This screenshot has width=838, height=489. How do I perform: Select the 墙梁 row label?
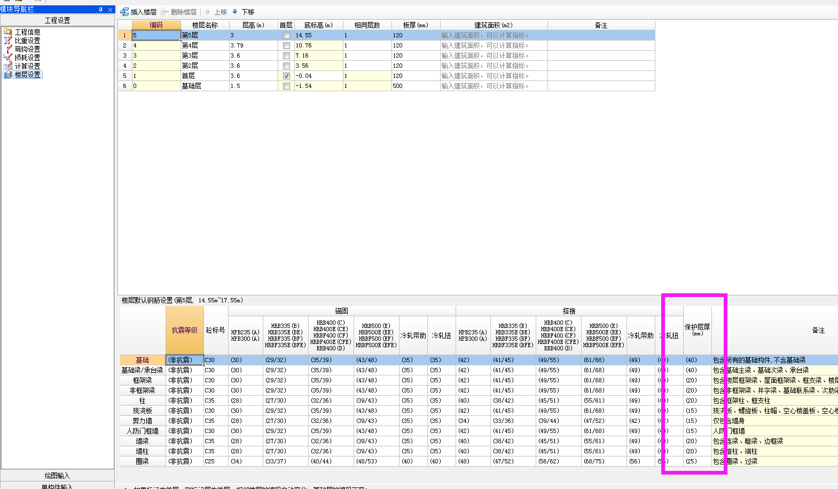(x=143, y=441)
